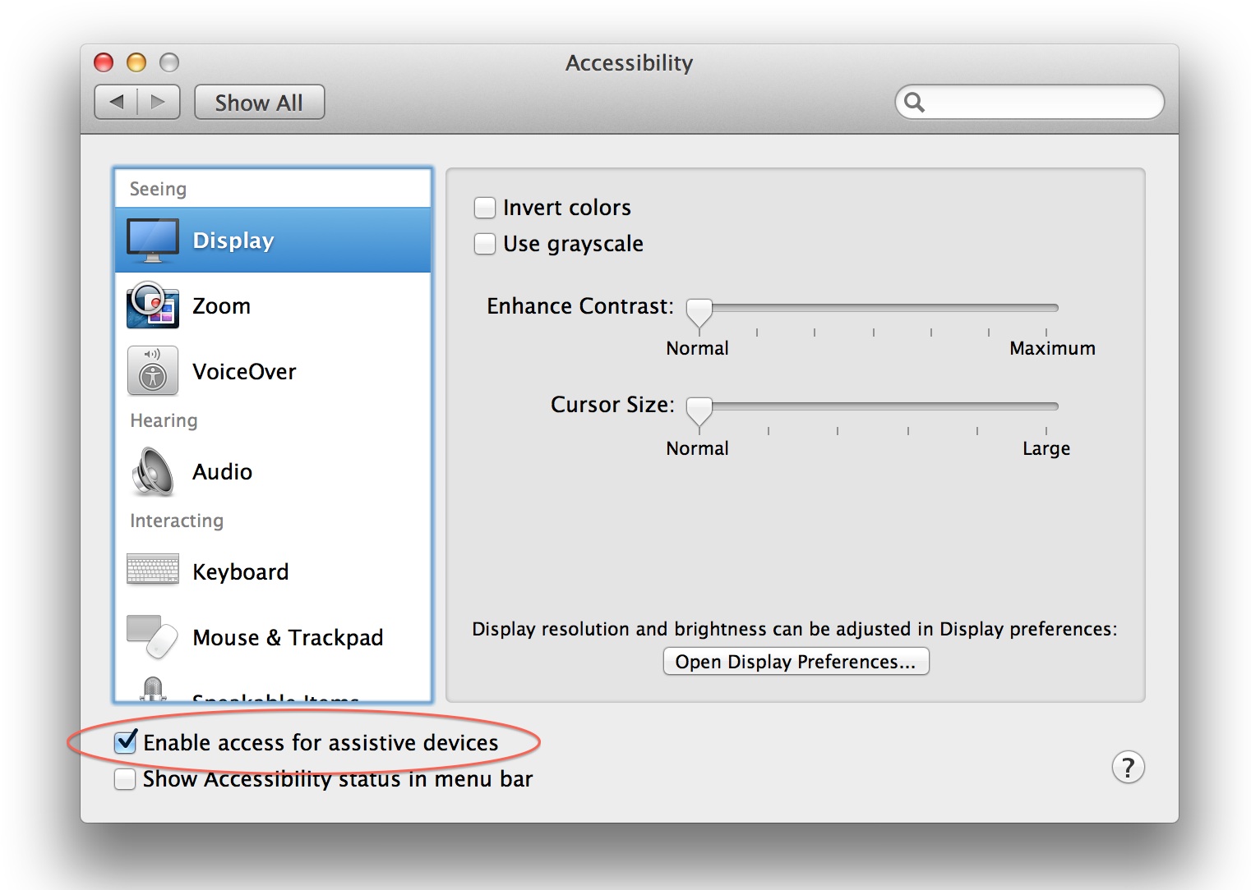
Task: Click Open Display Preferences button
Action: 796,662
